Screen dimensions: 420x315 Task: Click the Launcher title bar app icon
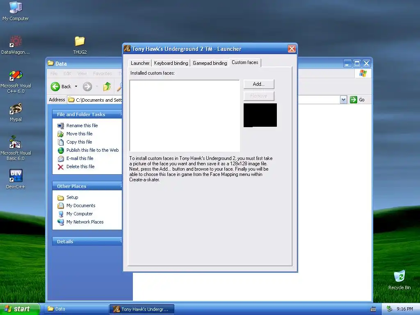click(127, 48)
